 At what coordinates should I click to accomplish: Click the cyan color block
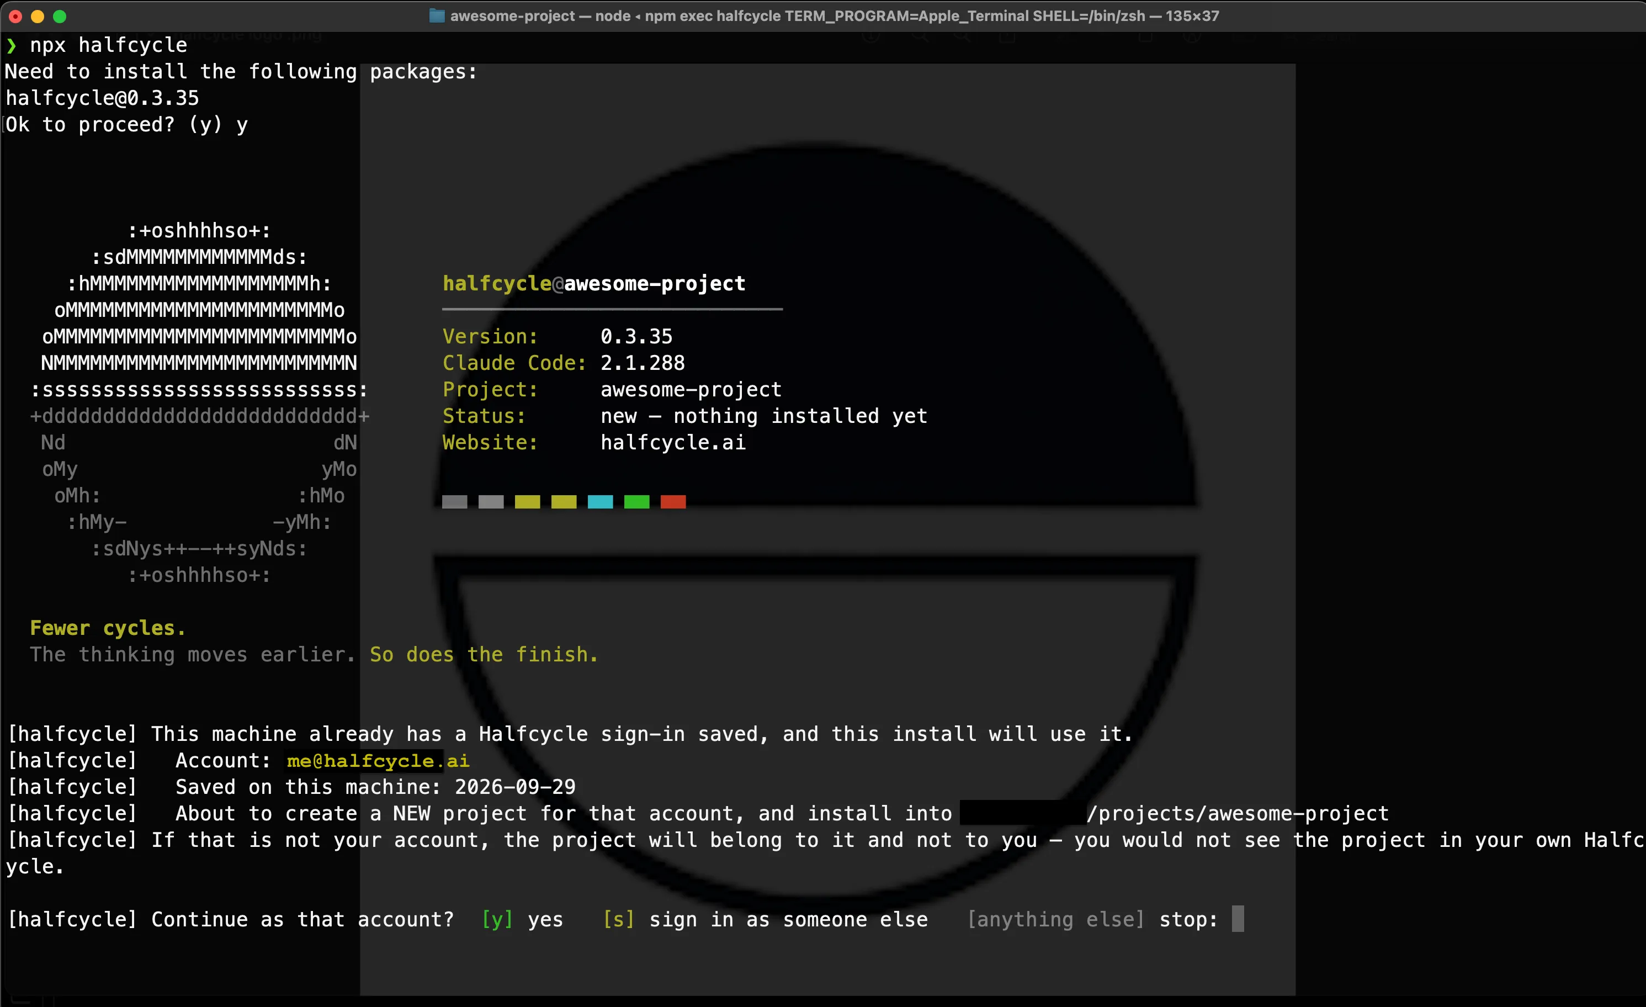(x=600, y=502)
